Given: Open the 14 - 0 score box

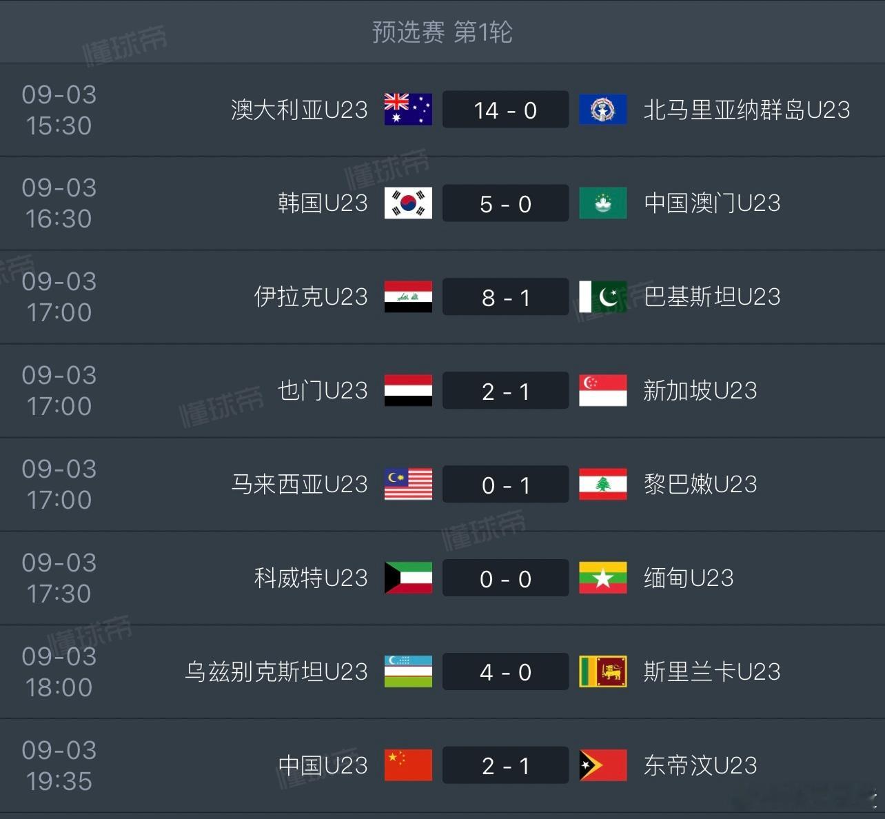Looking at the screenshot, I should pos(505,110).
